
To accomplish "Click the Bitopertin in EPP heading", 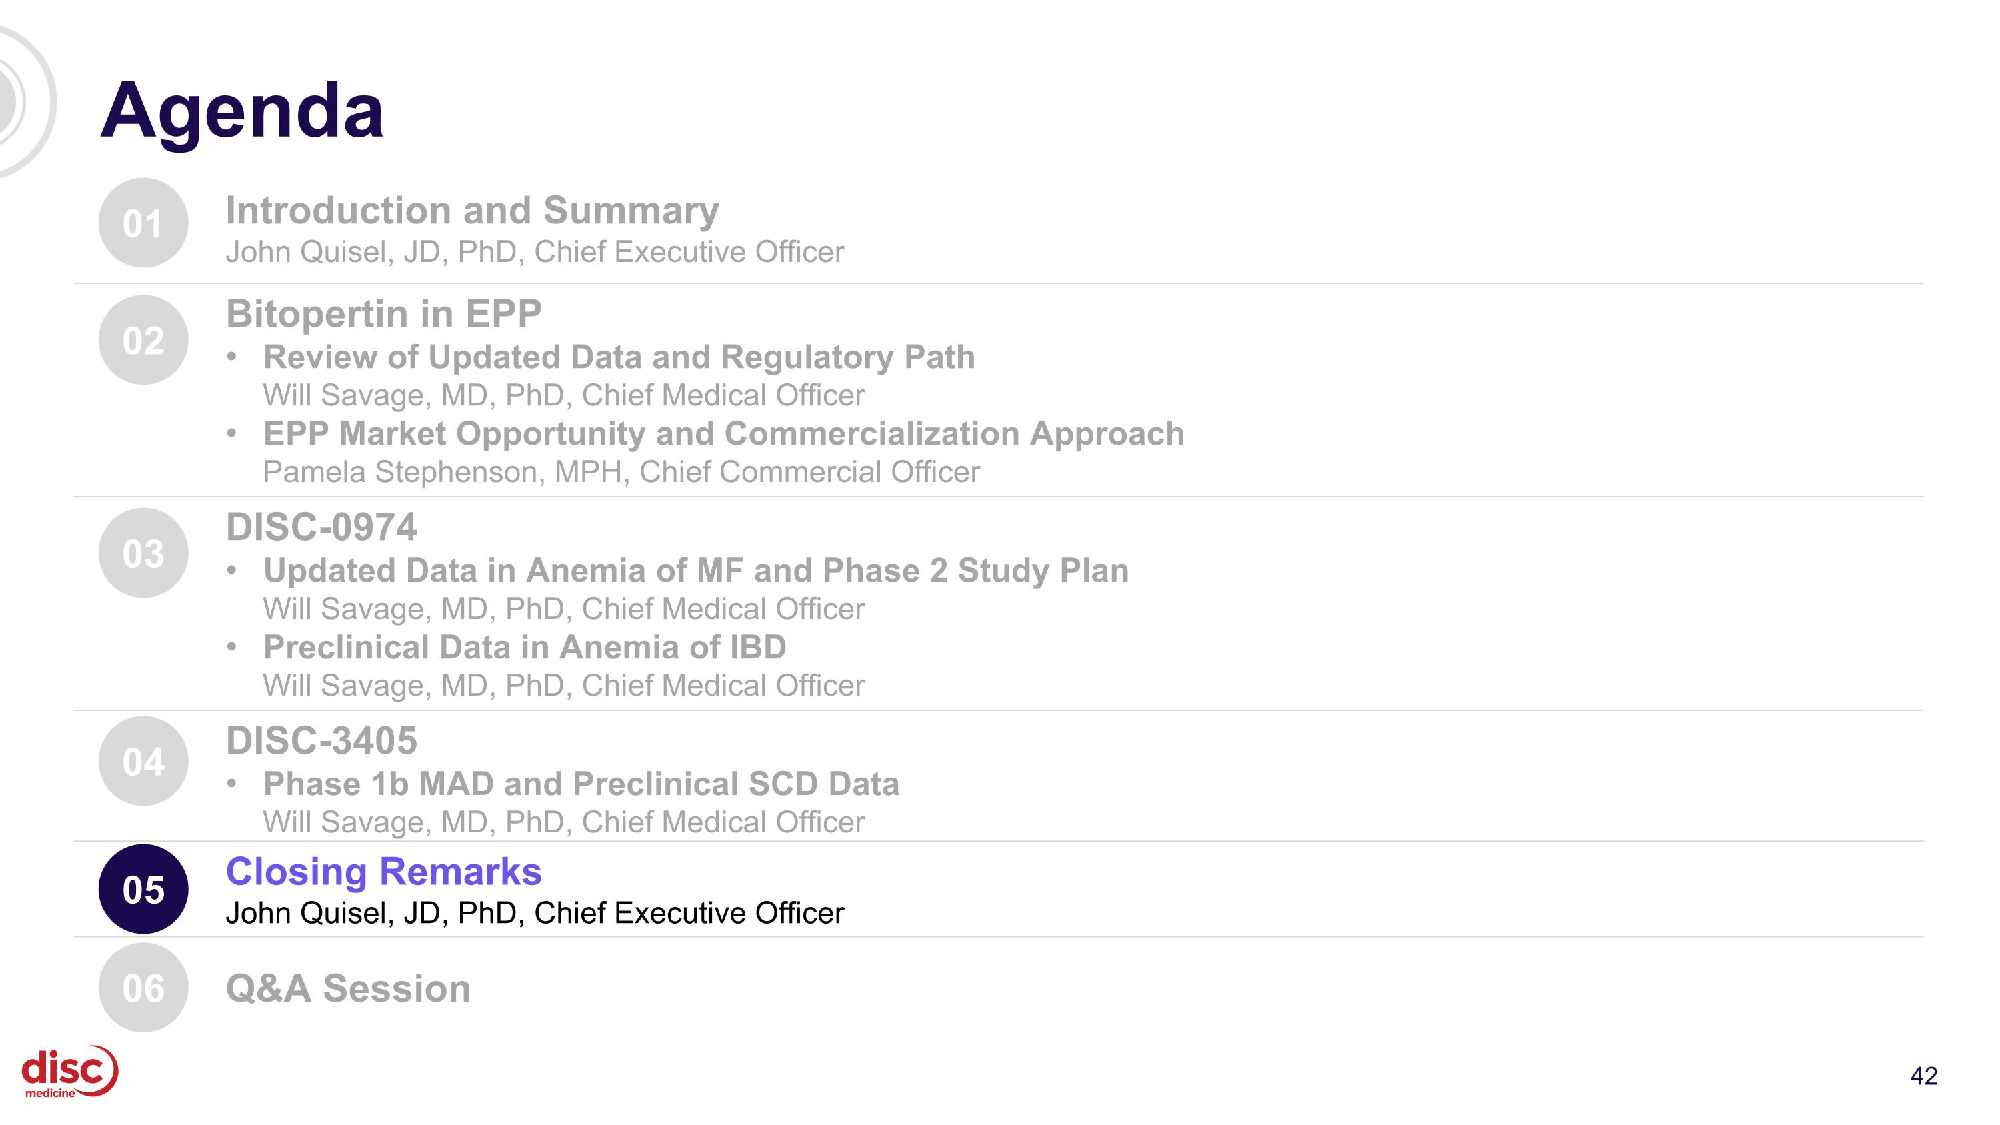I will (x=383, y=315).
